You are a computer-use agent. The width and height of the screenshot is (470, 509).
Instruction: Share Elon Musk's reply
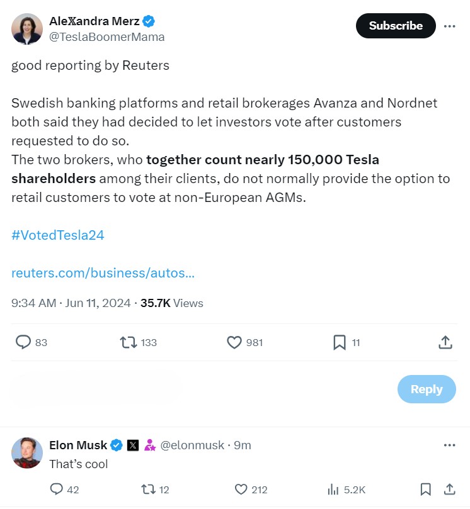click(450, 489)
